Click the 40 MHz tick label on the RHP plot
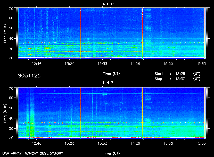 (x=11, y=39)
